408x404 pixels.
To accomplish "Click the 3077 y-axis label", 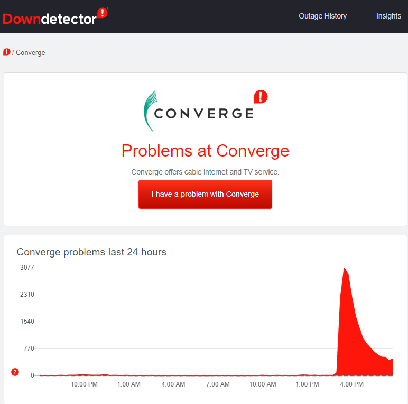I will tap(27, 268).
